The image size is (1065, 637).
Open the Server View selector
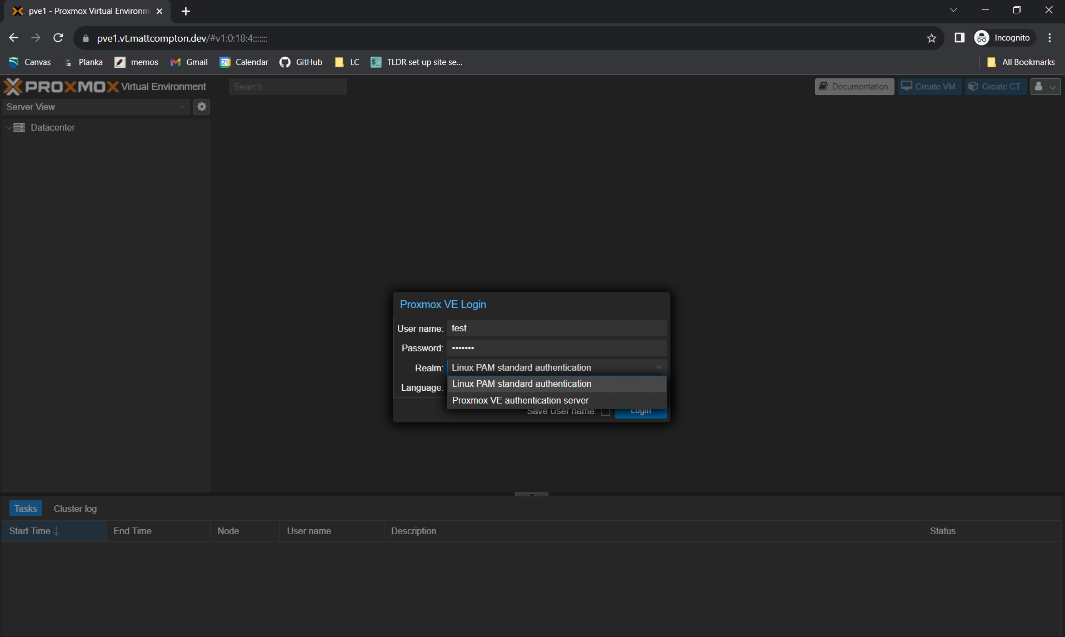[x=96, y=107]
